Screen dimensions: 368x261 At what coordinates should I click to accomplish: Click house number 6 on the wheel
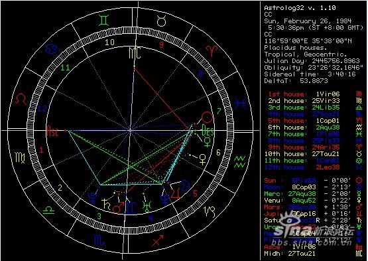tap(218, 152)
